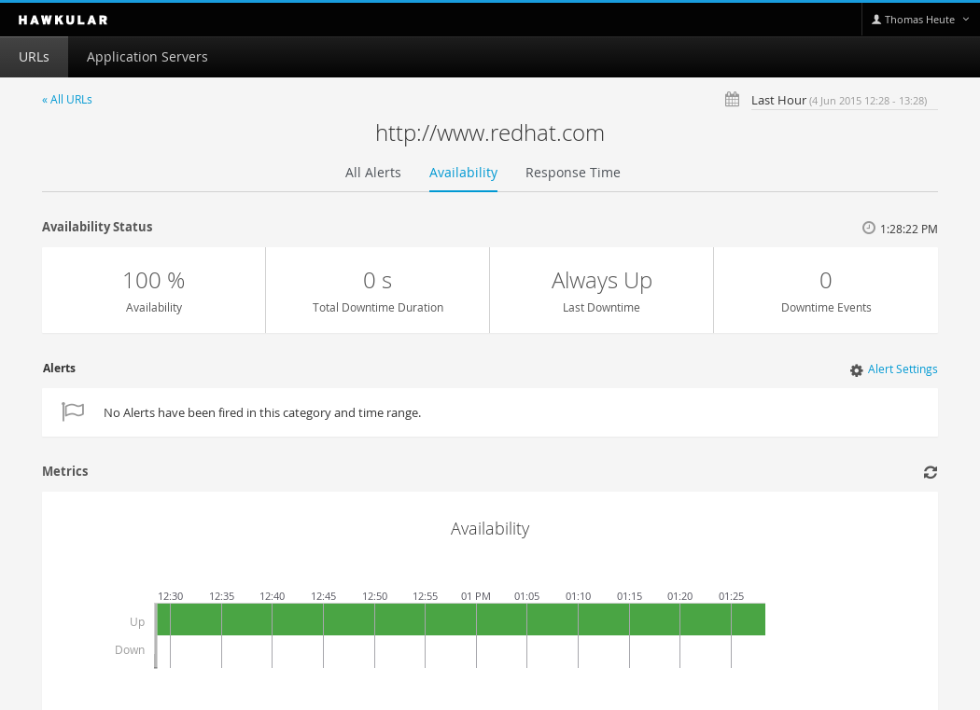The width and height of the screenshot is (980, 710).
Task: Click the Alert Settings gear icon
Action: pos(856,370)
